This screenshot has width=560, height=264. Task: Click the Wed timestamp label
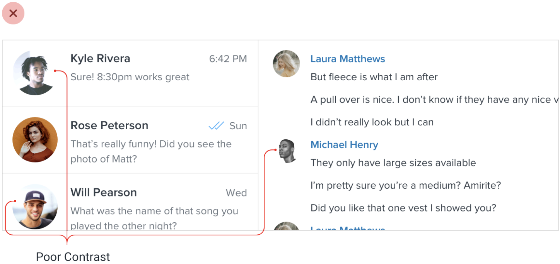[x=236, y=193]
